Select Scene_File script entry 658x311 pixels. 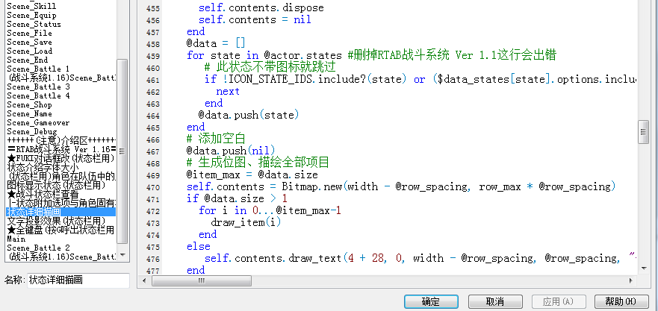click(x=29, y=33)
